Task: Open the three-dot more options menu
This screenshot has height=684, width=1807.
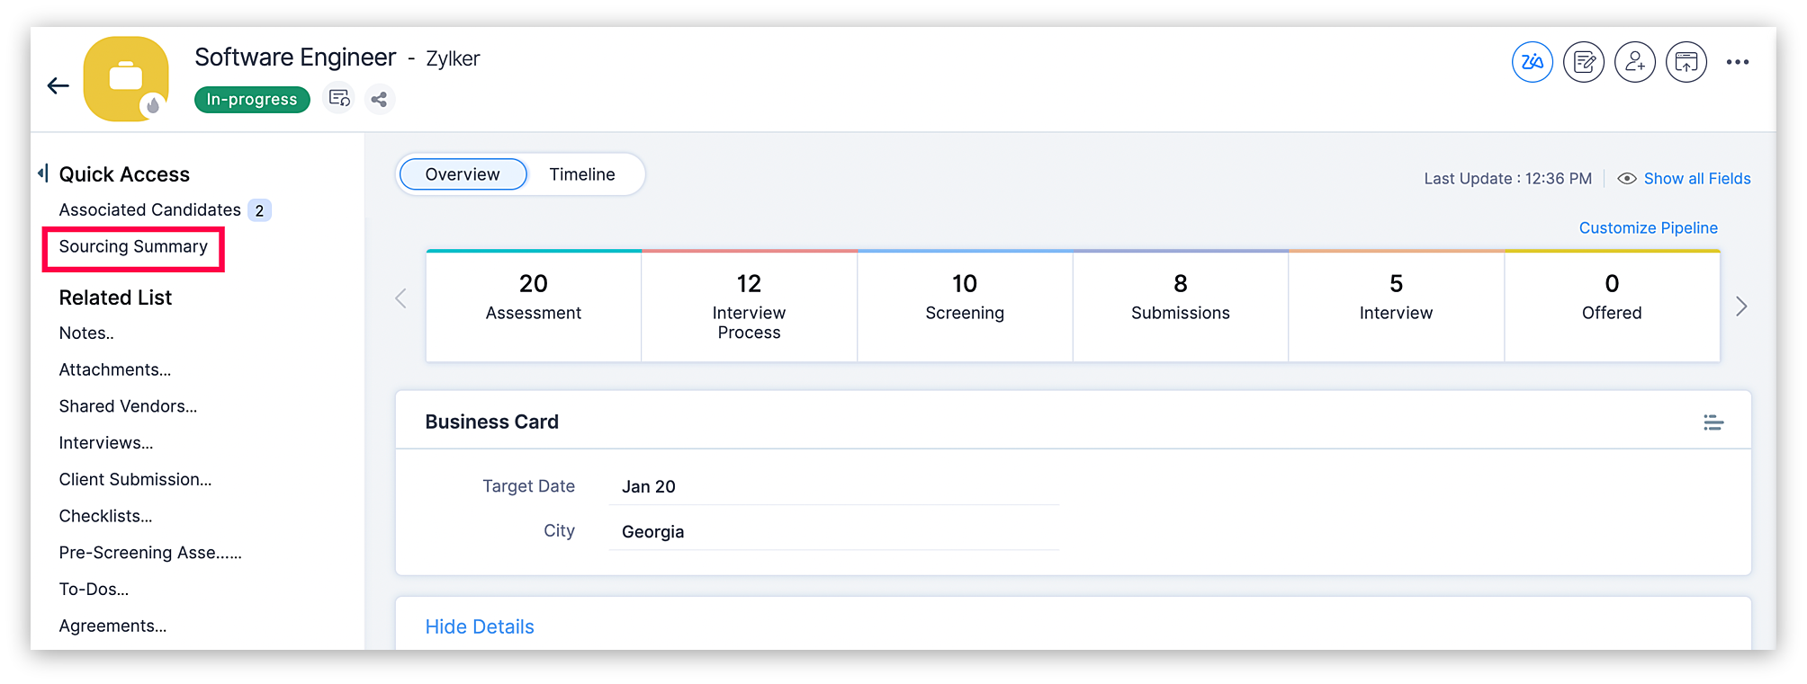Action: (x=1738, y=62)
